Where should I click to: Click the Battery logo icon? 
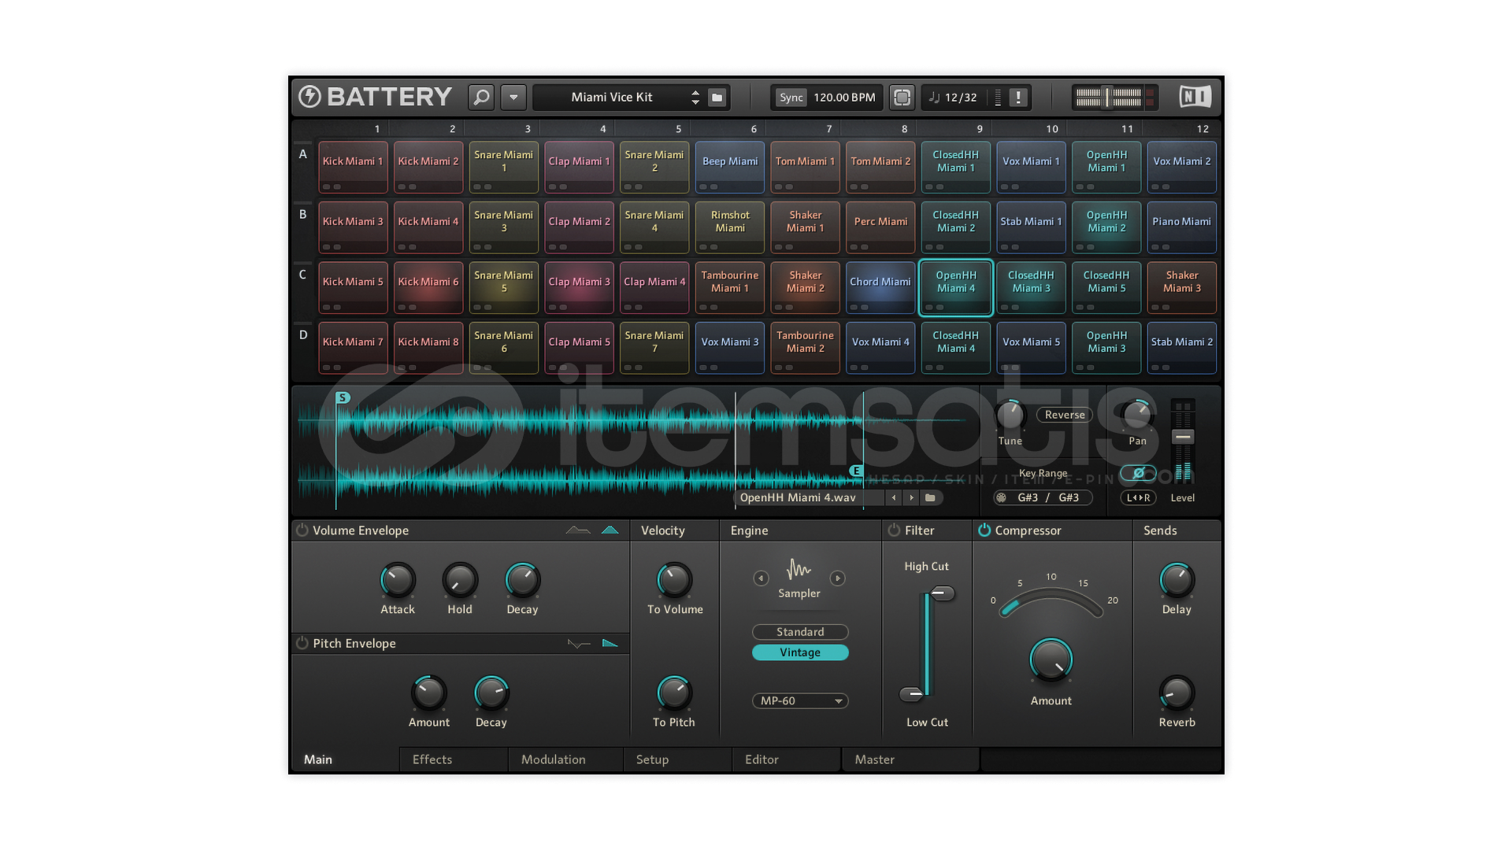(x=309, y=96)
